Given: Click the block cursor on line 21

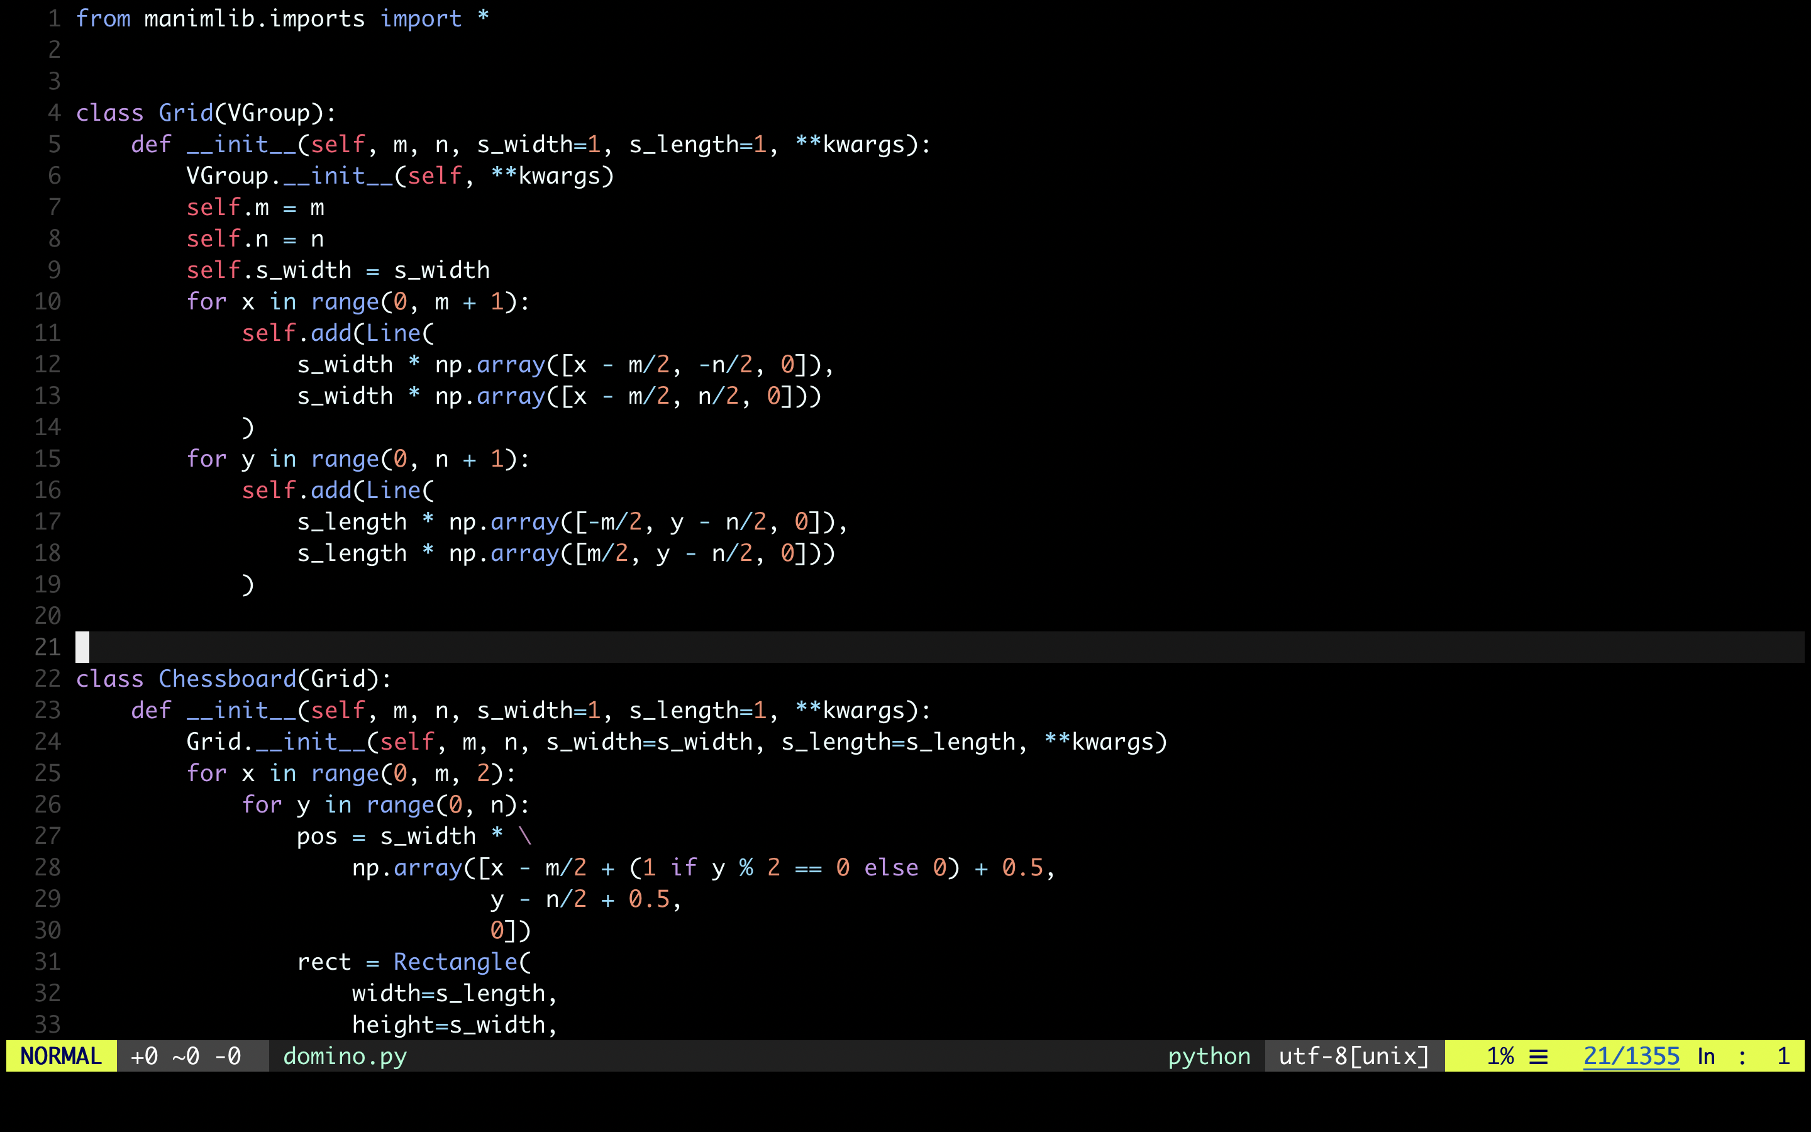Looking at the screenshot, I should pos(82,647).
